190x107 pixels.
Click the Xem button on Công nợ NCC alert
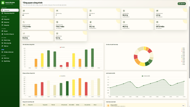click(183, 106)
